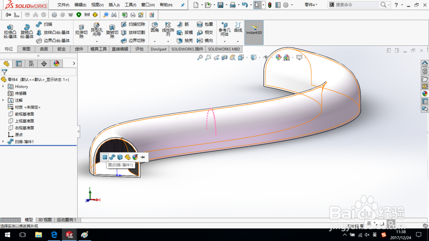The height and width of the screenshot is (241, 429).
Task: Click the Intersect (相交) tool
Action: tap(205, 33)
